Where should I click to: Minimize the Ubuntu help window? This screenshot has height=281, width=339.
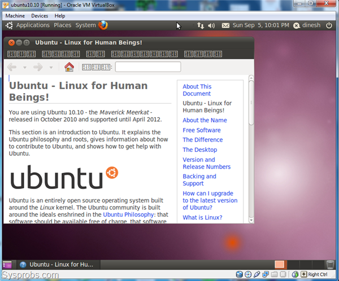pos(19,42)
